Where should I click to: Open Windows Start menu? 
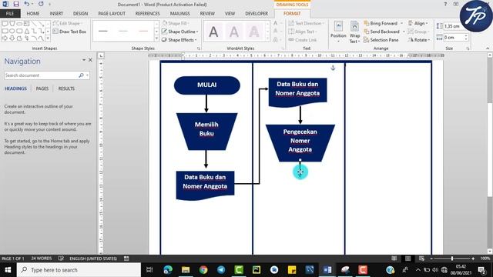[8, 270]
